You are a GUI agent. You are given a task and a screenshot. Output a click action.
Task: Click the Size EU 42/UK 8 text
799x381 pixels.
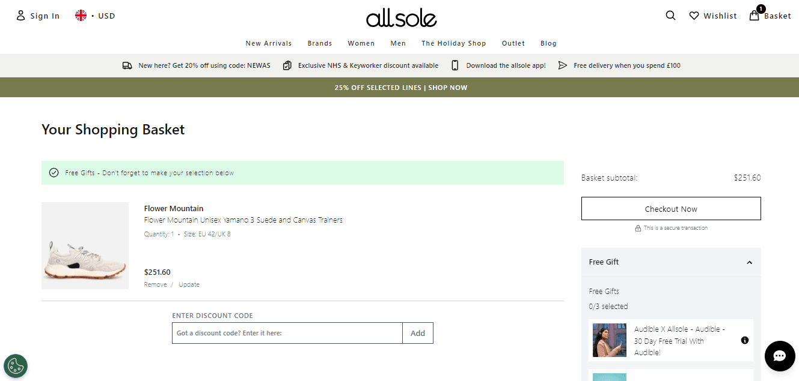(x=207, y=235)
